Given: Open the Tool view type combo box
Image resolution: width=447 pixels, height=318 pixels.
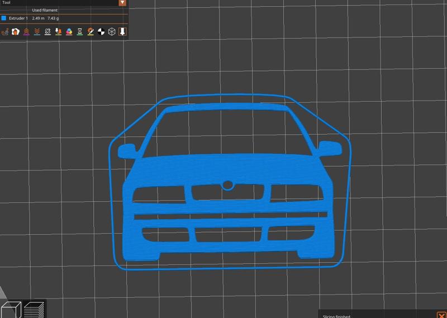Looking at the screenshot, I should (x=63, y=3).
